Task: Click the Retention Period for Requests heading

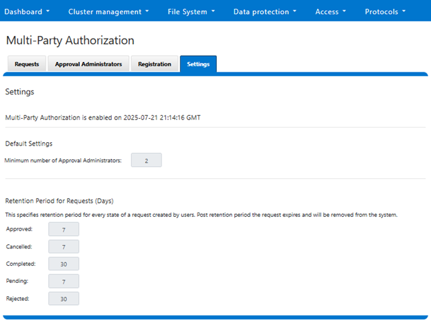Action: click(x=59, y=202)
